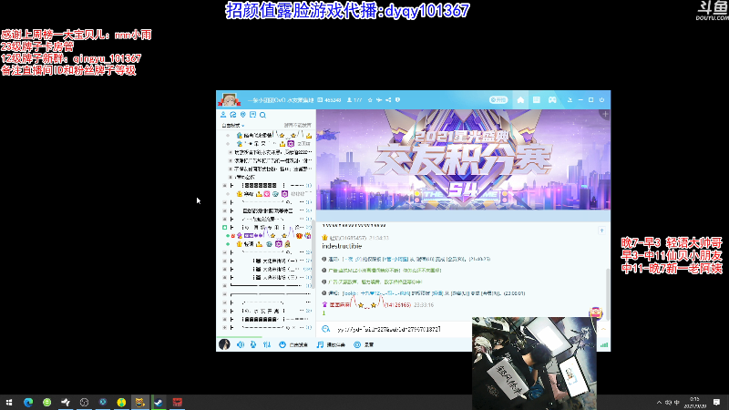Open Microsoft Edge from taskbar
This screenshot has height=410, width=729.
pos(28,402)
